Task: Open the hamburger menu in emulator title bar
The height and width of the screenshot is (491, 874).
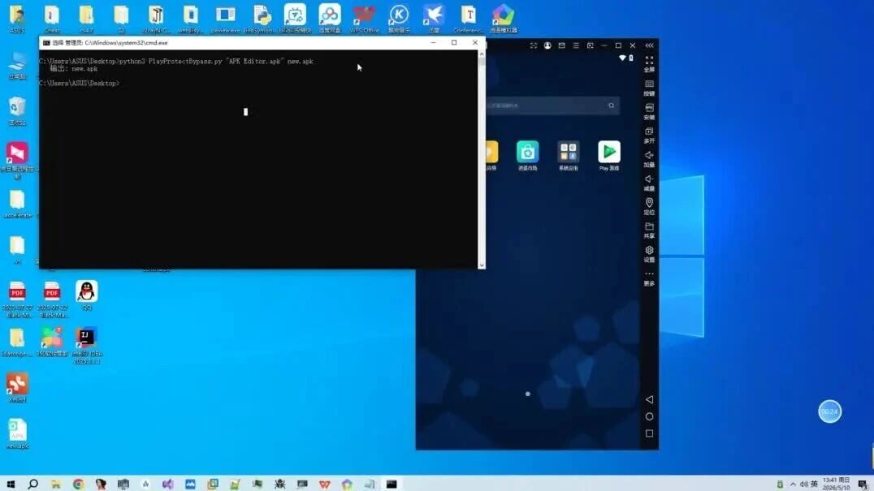Action: tap(576, 45)
